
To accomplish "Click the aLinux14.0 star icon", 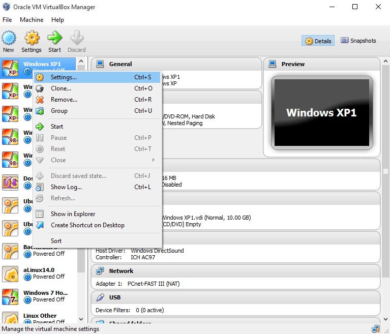I will [10, 274].
